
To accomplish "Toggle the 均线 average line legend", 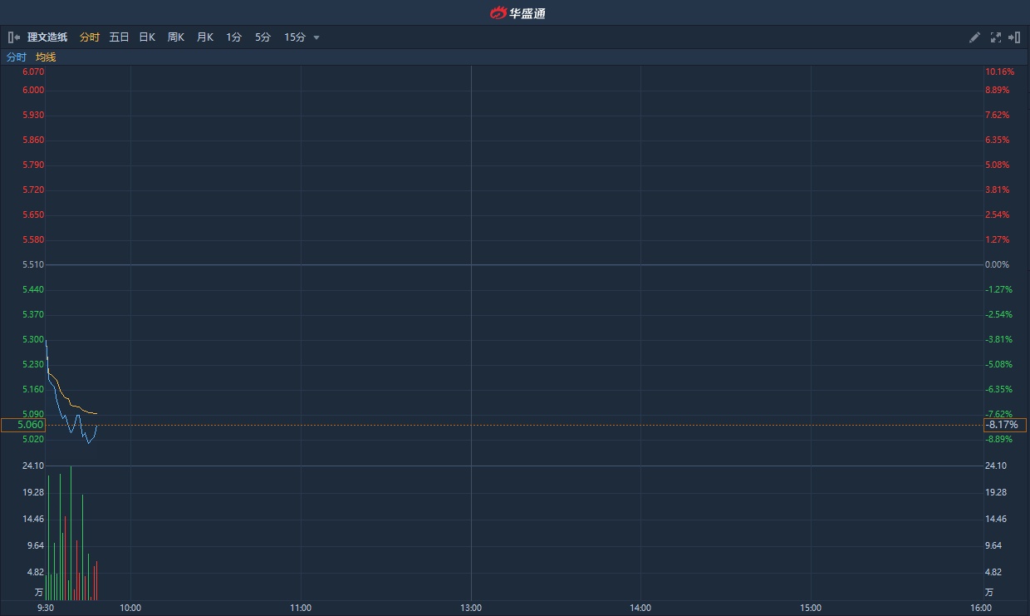I will [x=46, y=57].
